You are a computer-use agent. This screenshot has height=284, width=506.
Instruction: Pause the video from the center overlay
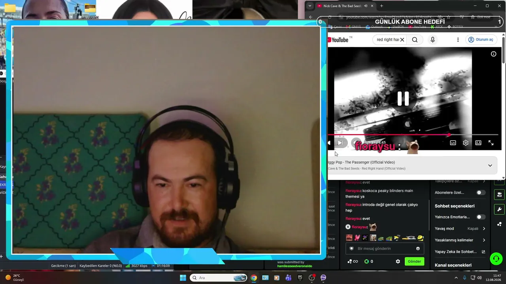tap(403, 99)
